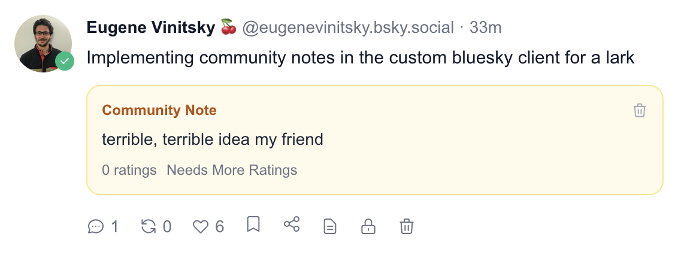Screen dimensions: 678x261
Task: Open Eugene Vinitsky's profile picture
Action: [42, 42]
